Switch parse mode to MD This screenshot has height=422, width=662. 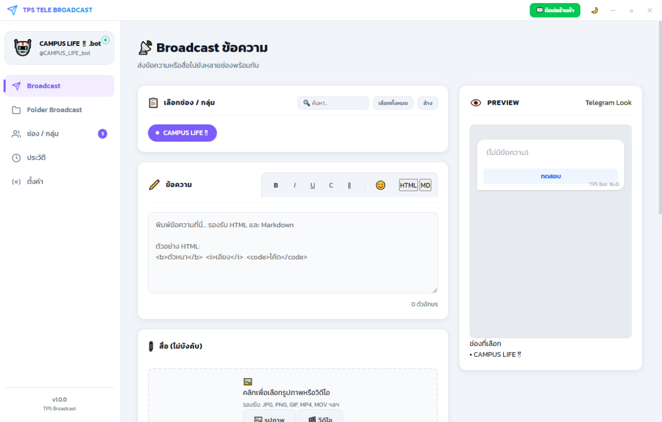click(425, 185)
